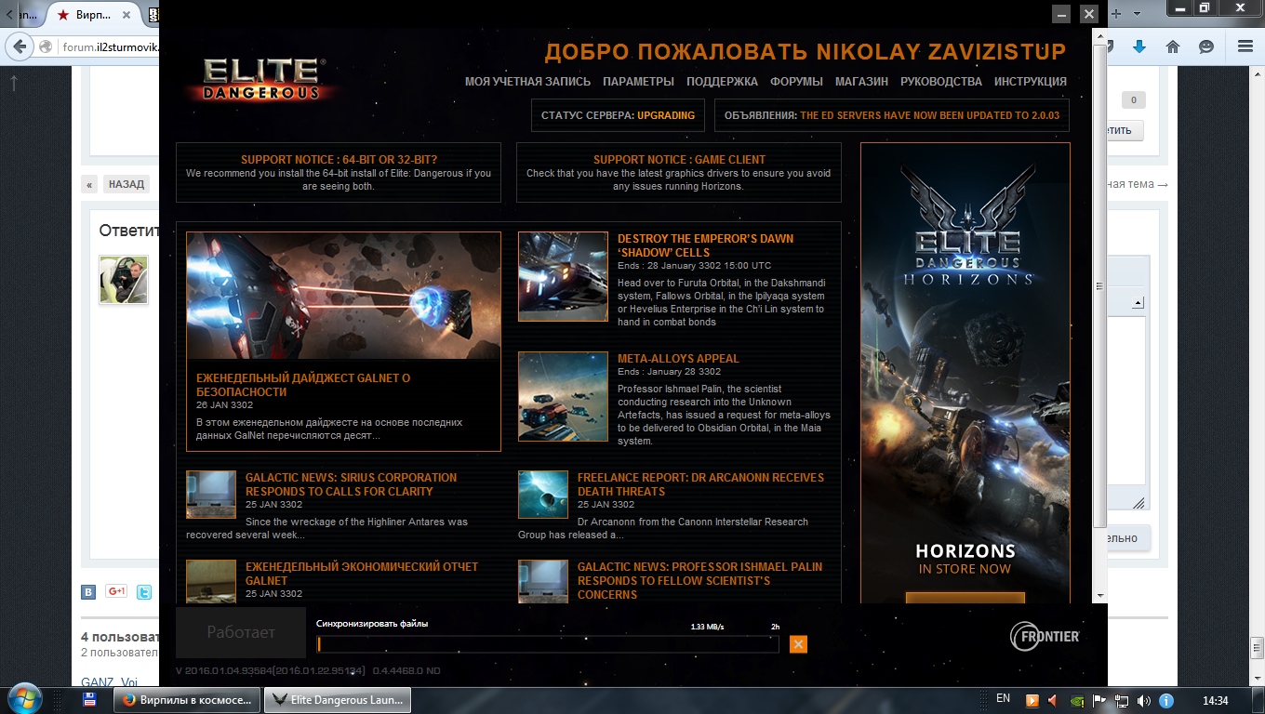Click the Elite Dangerous Horizons store banner
This screenshot has height=714, width=1265.
click(965, 374)
